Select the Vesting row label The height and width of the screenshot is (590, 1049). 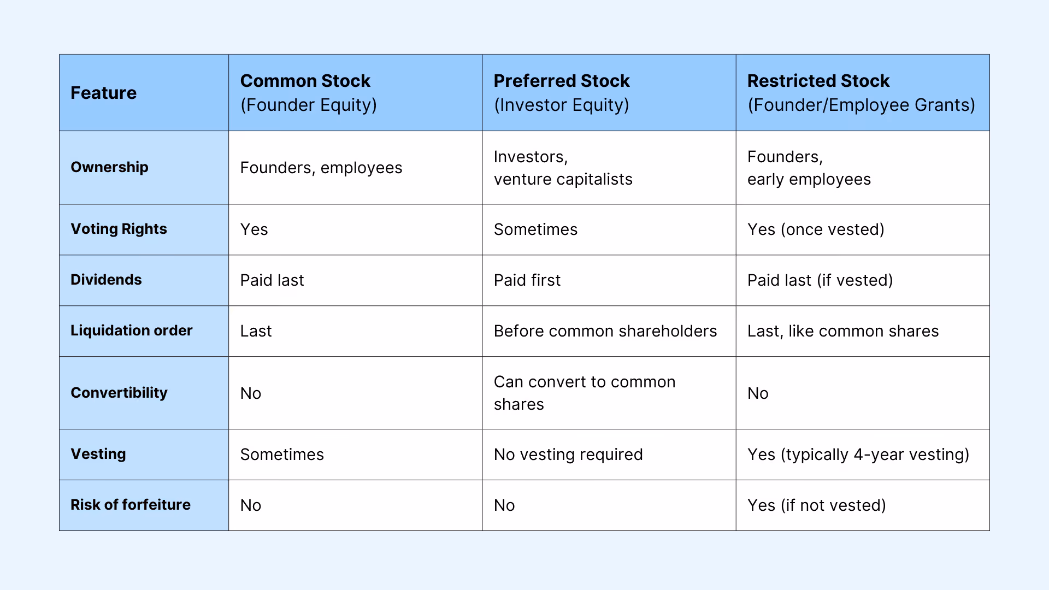144,455
